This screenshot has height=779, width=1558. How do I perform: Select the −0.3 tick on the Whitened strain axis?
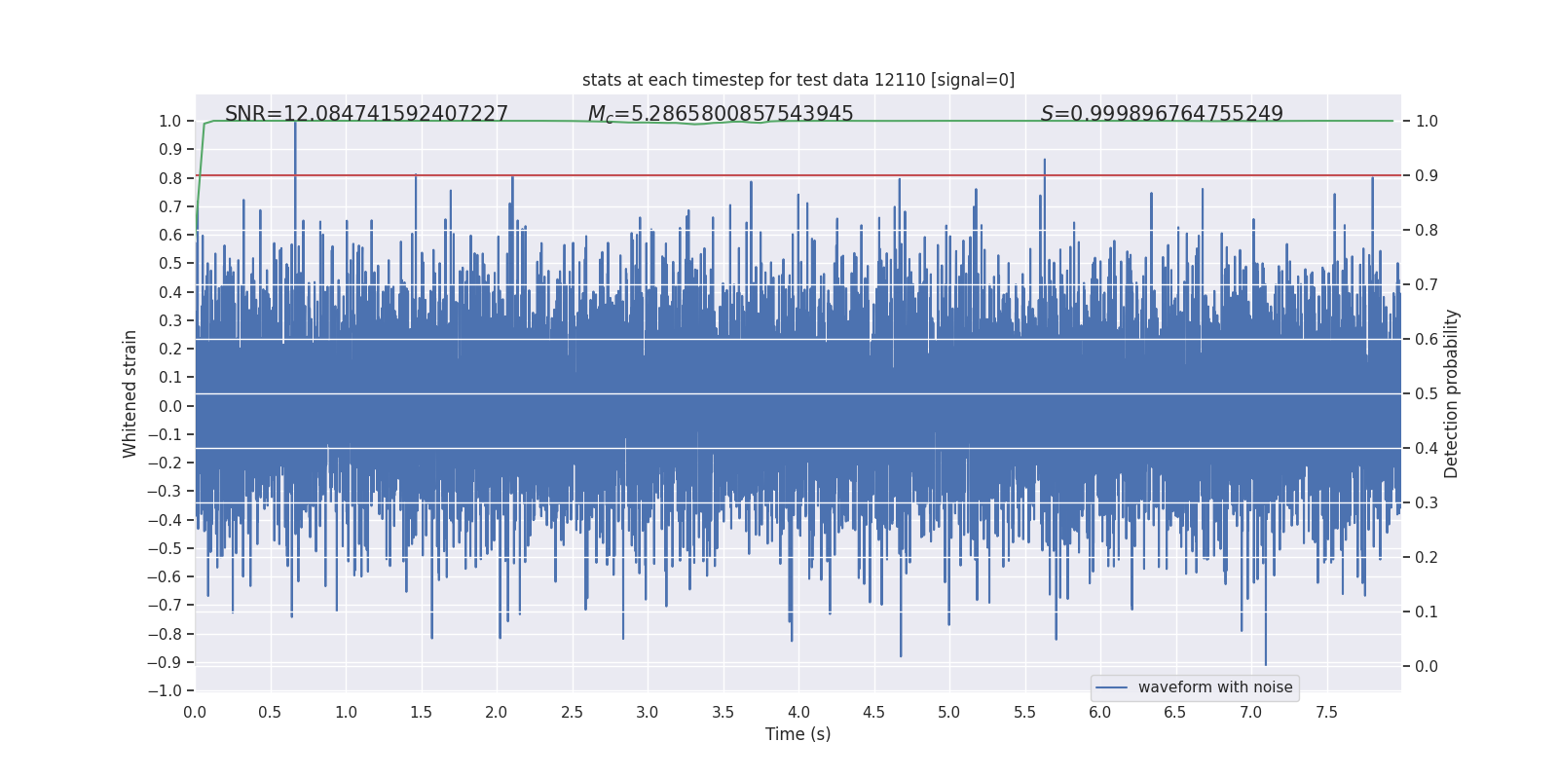165,491
